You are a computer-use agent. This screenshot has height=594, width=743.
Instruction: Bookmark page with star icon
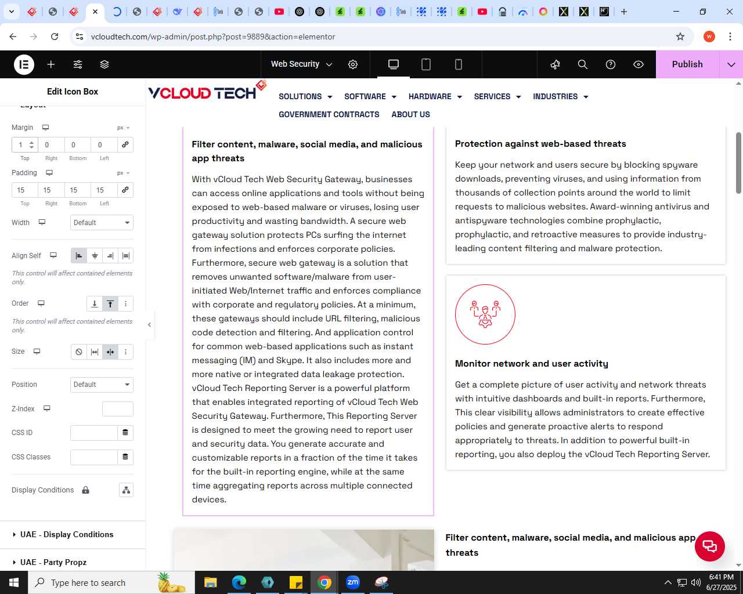[680, 37]
